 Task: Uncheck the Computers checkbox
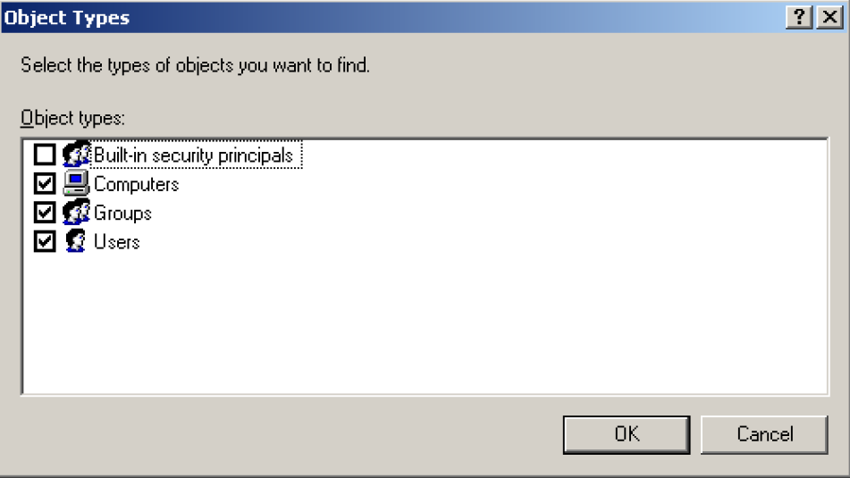tap(45, 184)
